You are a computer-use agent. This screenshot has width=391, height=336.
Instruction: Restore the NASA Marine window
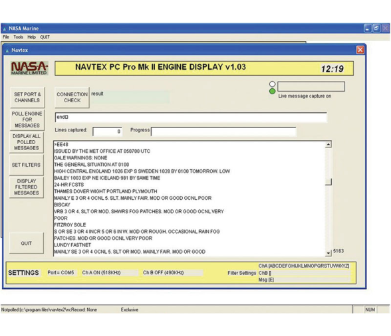point(376,28)
